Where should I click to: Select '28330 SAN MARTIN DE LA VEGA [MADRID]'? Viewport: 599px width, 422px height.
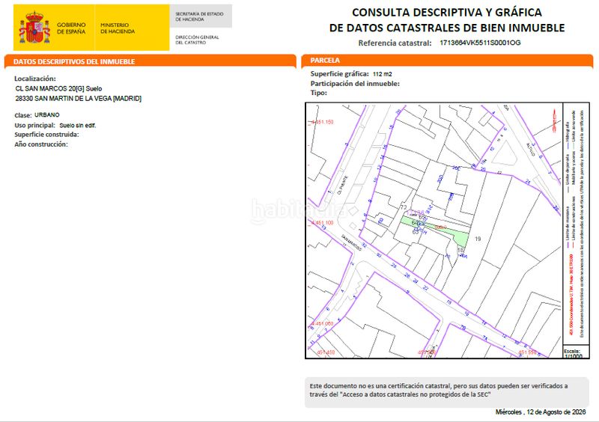coord(79,99)
